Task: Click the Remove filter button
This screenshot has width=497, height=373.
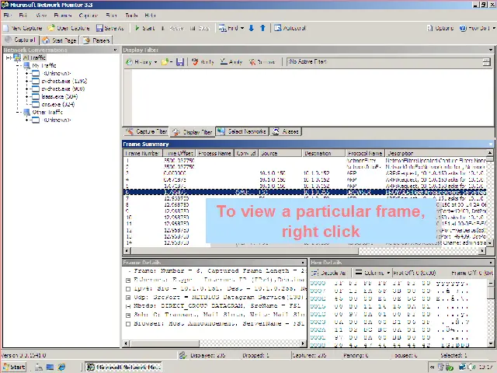Action: click(262, 62)
